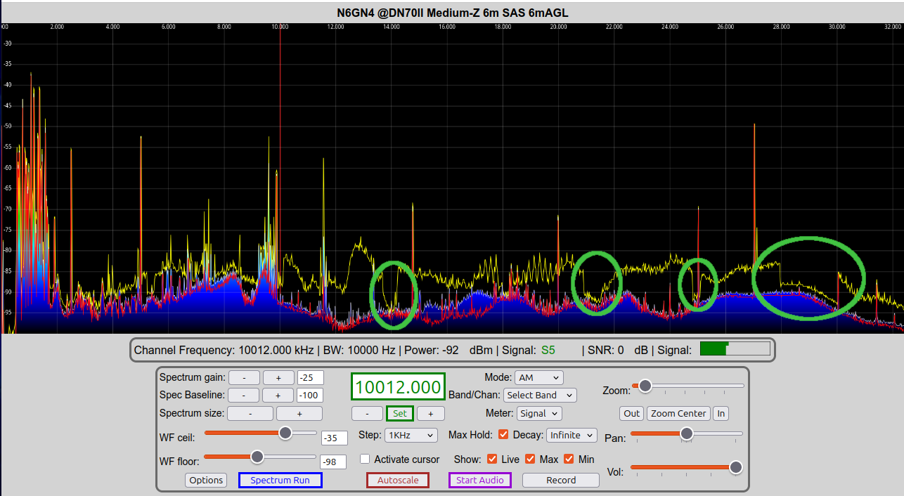Screen dimensions: 904x496
Task: Open the Mode dropdown showing AM
Action: coord(538,377)
